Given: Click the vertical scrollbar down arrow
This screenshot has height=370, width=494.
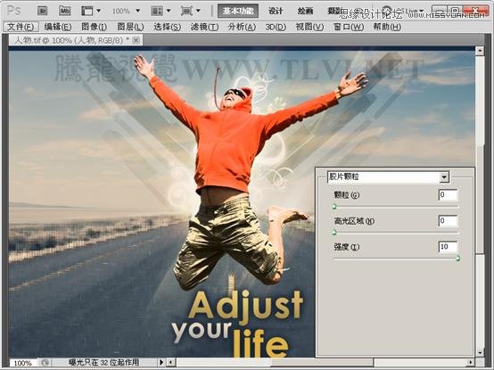Looking at the screenshot, I should 480,353.
